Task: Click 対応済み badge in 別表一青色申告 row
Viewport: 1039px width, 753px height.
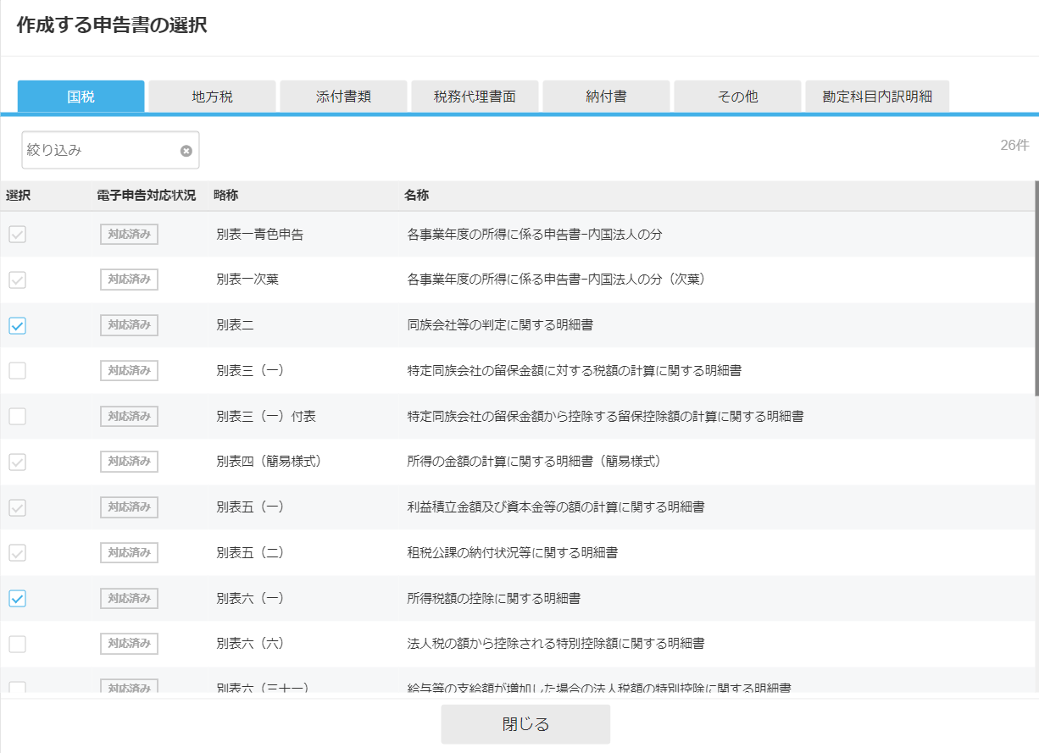Action: pos(129,235)
